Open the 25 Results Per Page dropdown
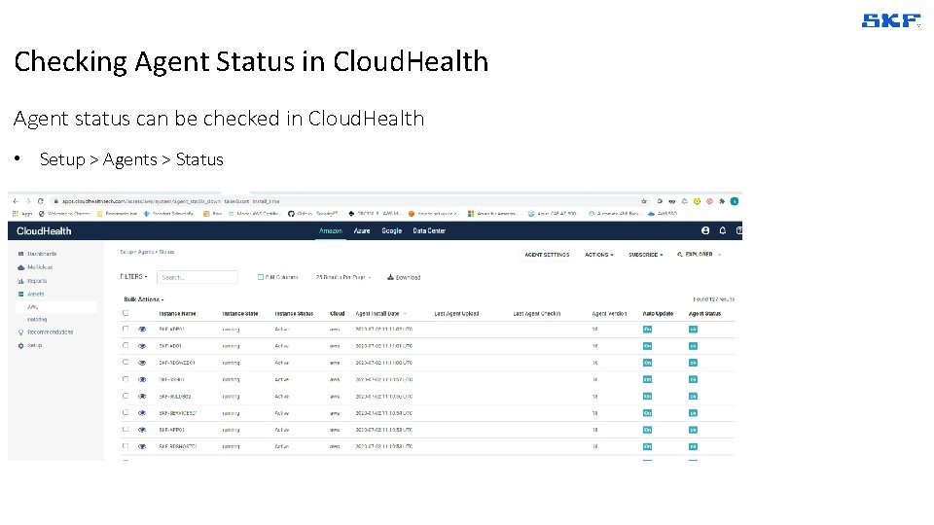This screenshot has height=525, width=934. [x=343, y=277]
